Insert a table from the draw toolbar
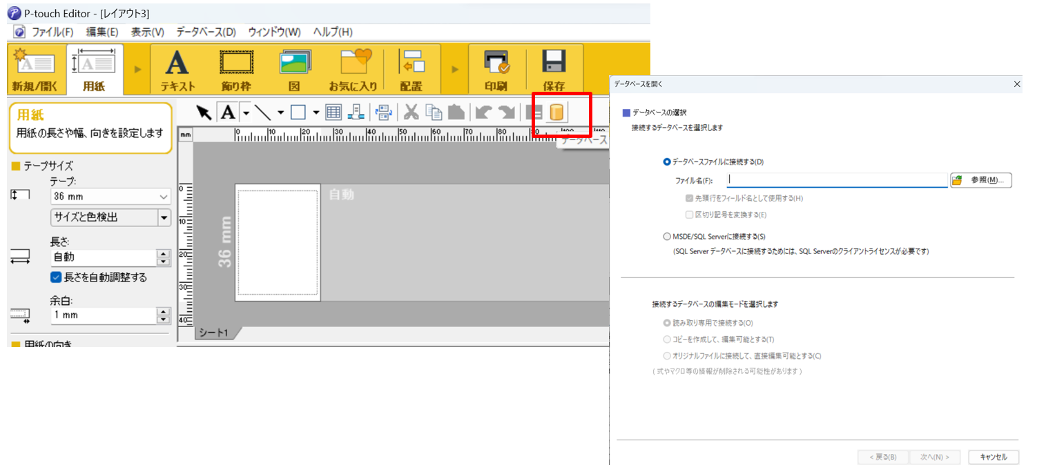The image size is (1037, 472). pyautogui.click(x=334, y=112)
